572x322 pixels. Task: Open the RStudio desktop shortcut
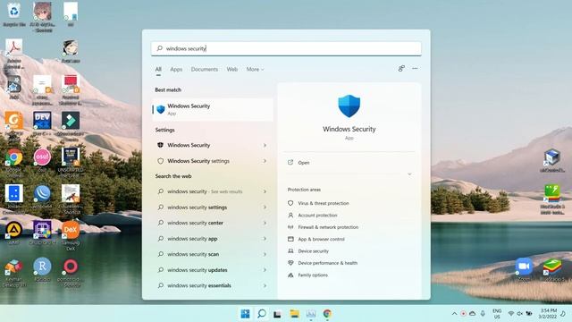pyautogui.click(x=42, y=270)
